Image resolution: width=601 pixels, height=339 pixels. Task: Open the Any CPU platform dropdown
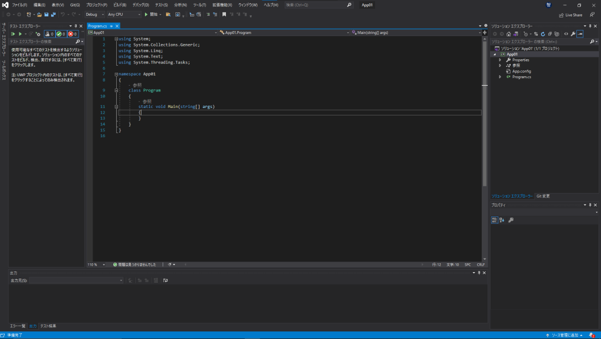(x=123, y=14)
